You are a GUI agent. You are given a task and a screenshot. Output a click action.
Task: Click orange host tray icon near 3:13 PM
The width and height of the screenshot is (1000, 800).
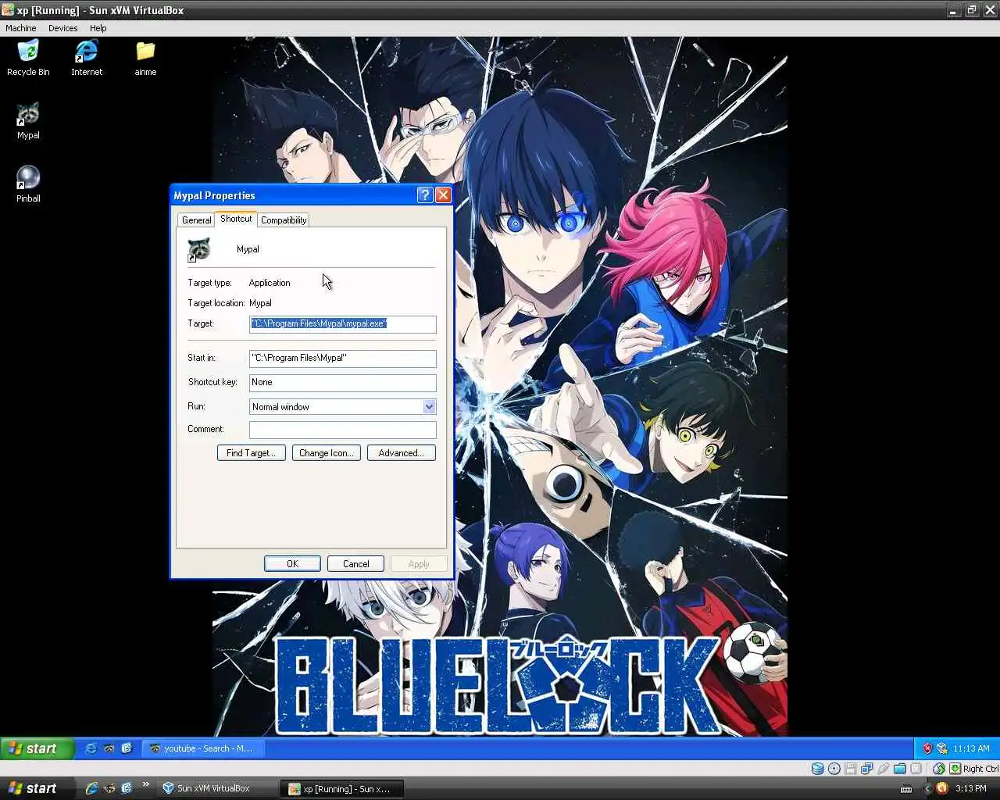(x=941, y=788)
